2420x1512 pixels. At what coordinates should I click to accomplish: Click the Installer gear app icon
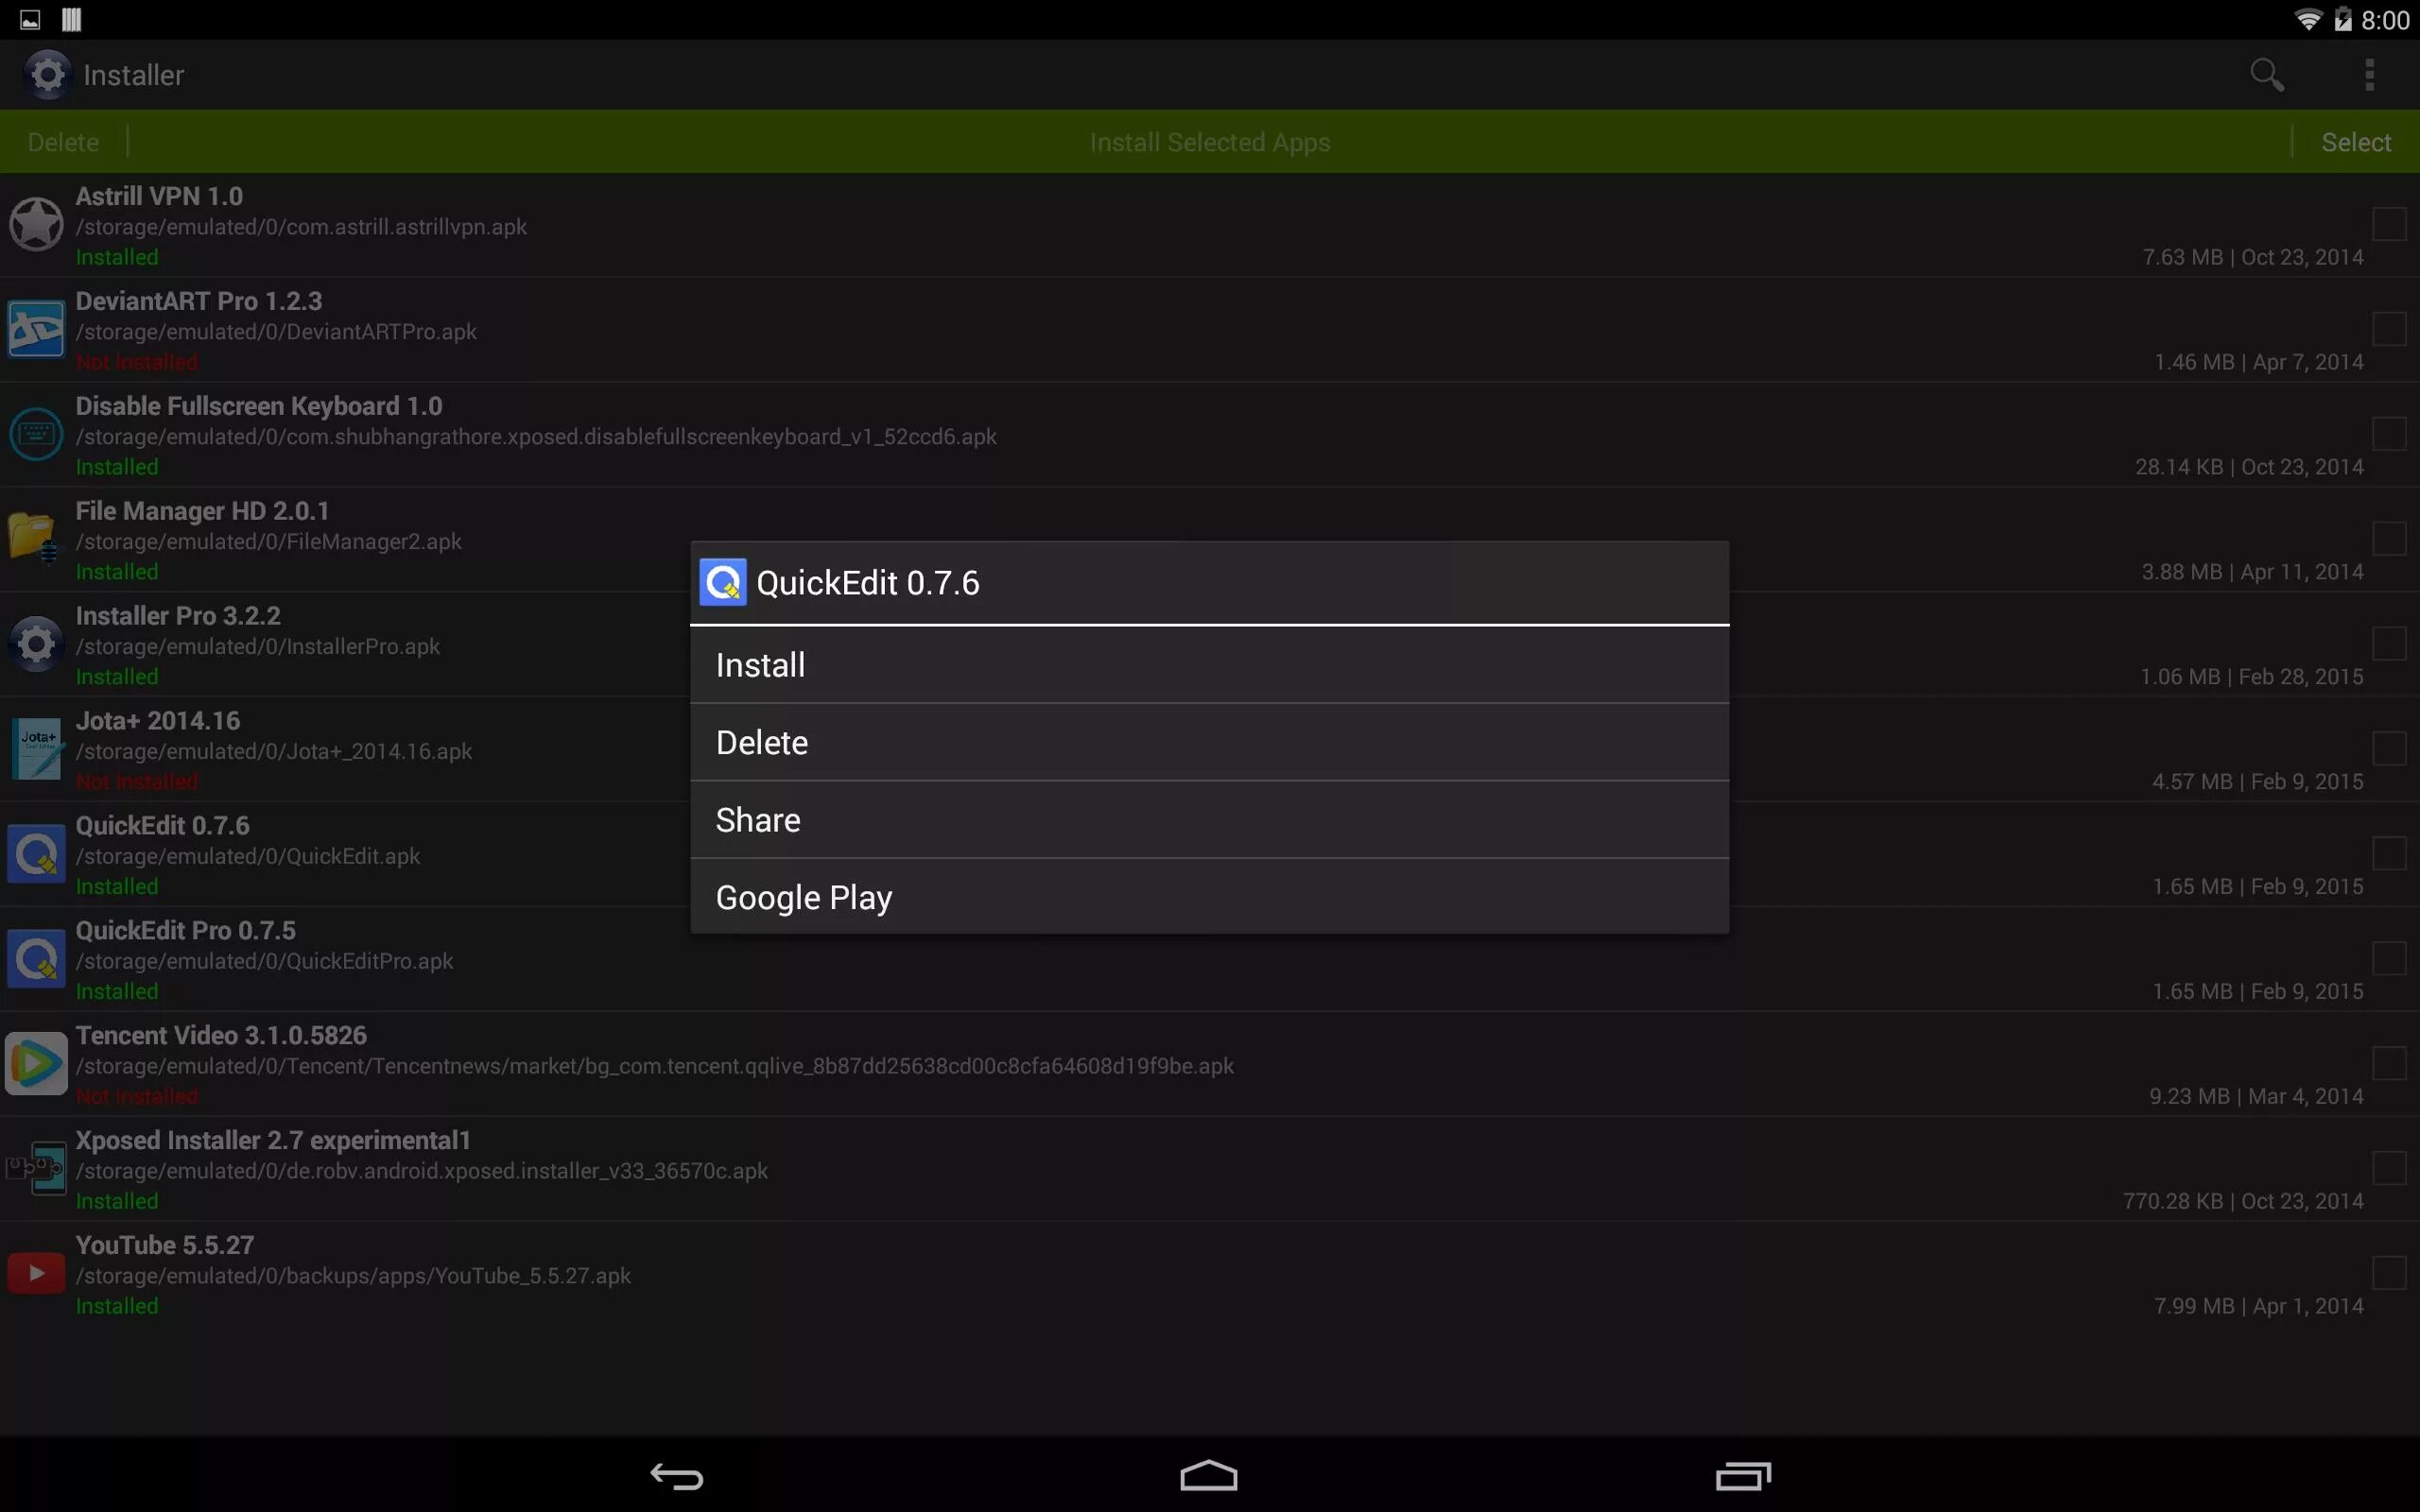(47, 75)
